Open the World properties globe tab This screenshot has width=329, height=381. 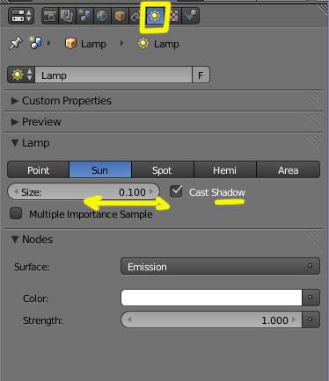(x=102, y=16)
